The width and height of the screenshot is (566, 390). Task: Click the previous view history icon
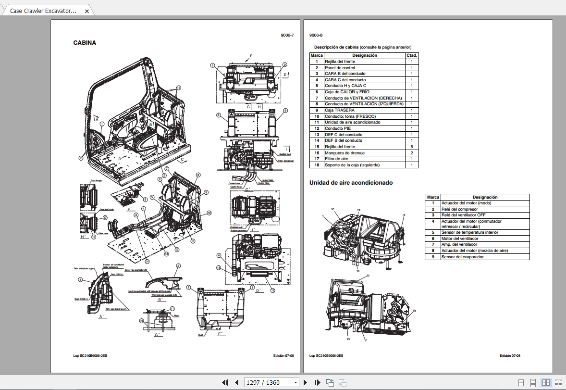coord(330,382)
